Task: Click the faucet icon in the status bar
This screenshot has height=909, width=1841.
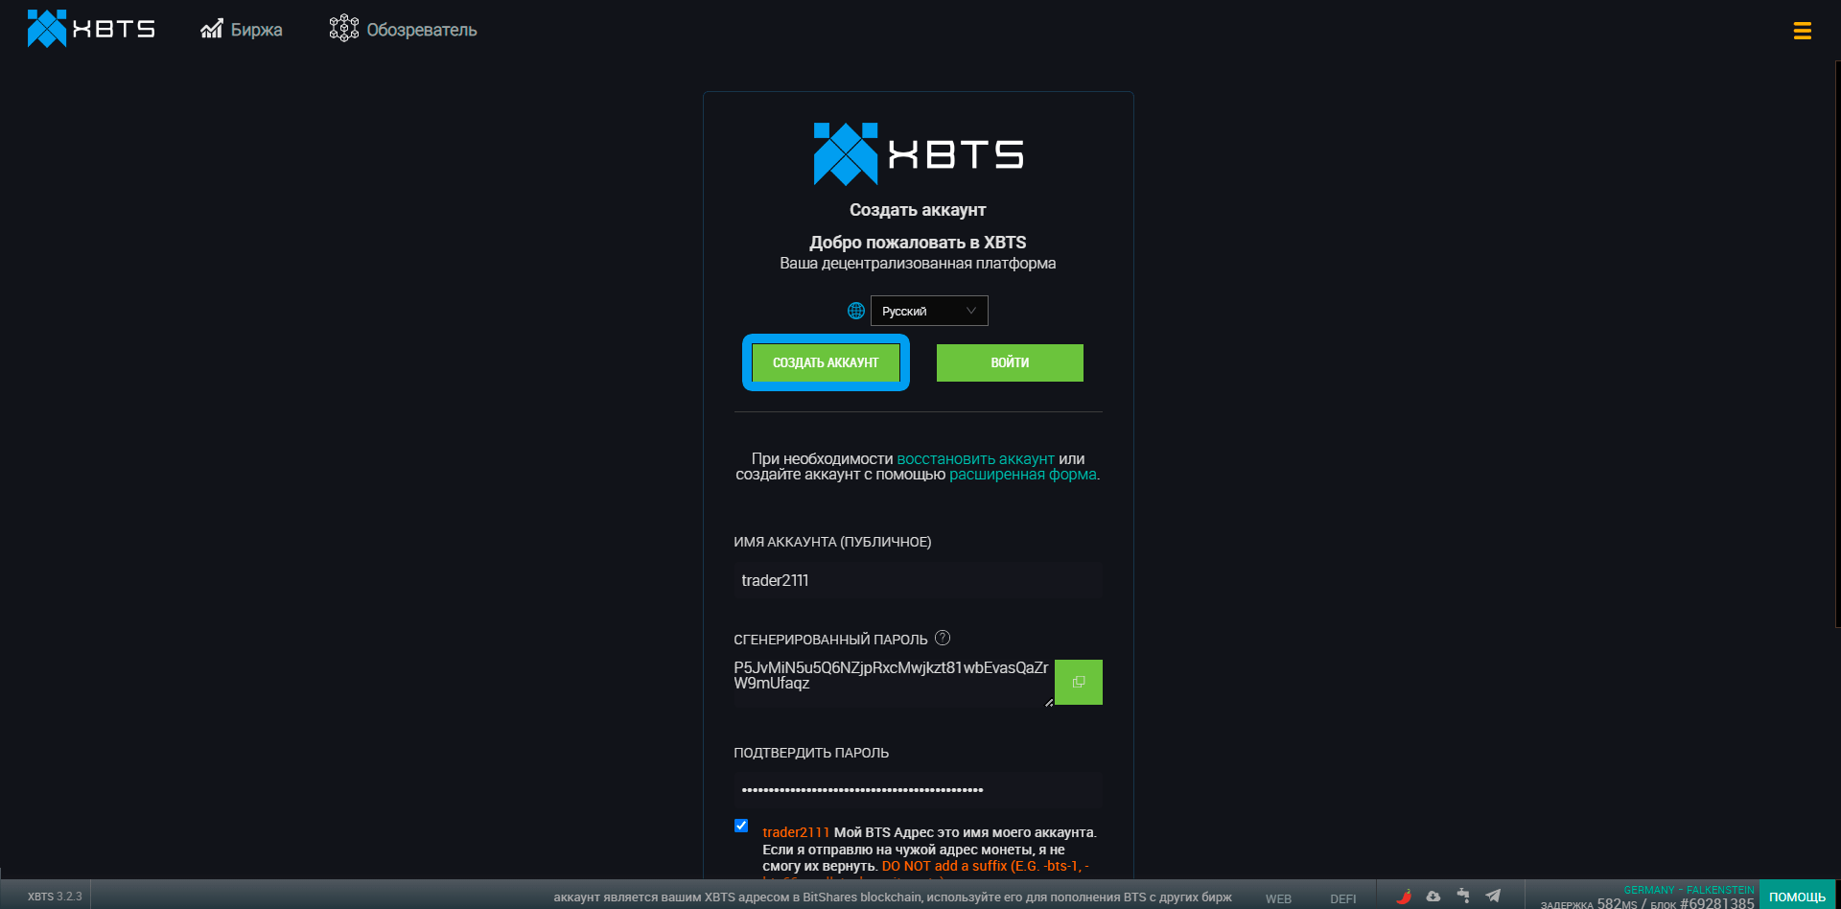Action: (x=1461, y=896)
